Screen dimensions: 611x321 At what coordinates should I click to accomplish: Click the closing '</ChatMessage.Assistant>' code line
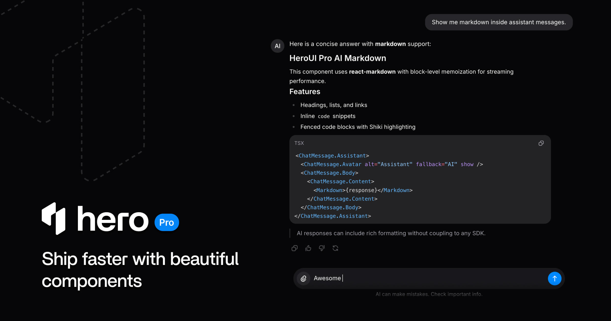point(332,216)
